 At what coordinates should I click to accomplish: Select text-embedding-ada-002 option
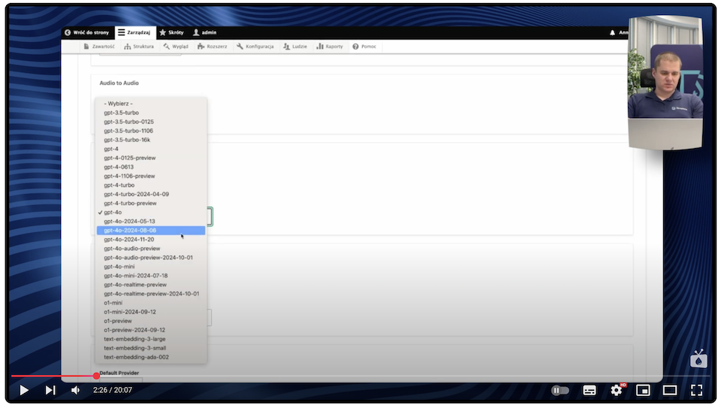click(151, 358)
